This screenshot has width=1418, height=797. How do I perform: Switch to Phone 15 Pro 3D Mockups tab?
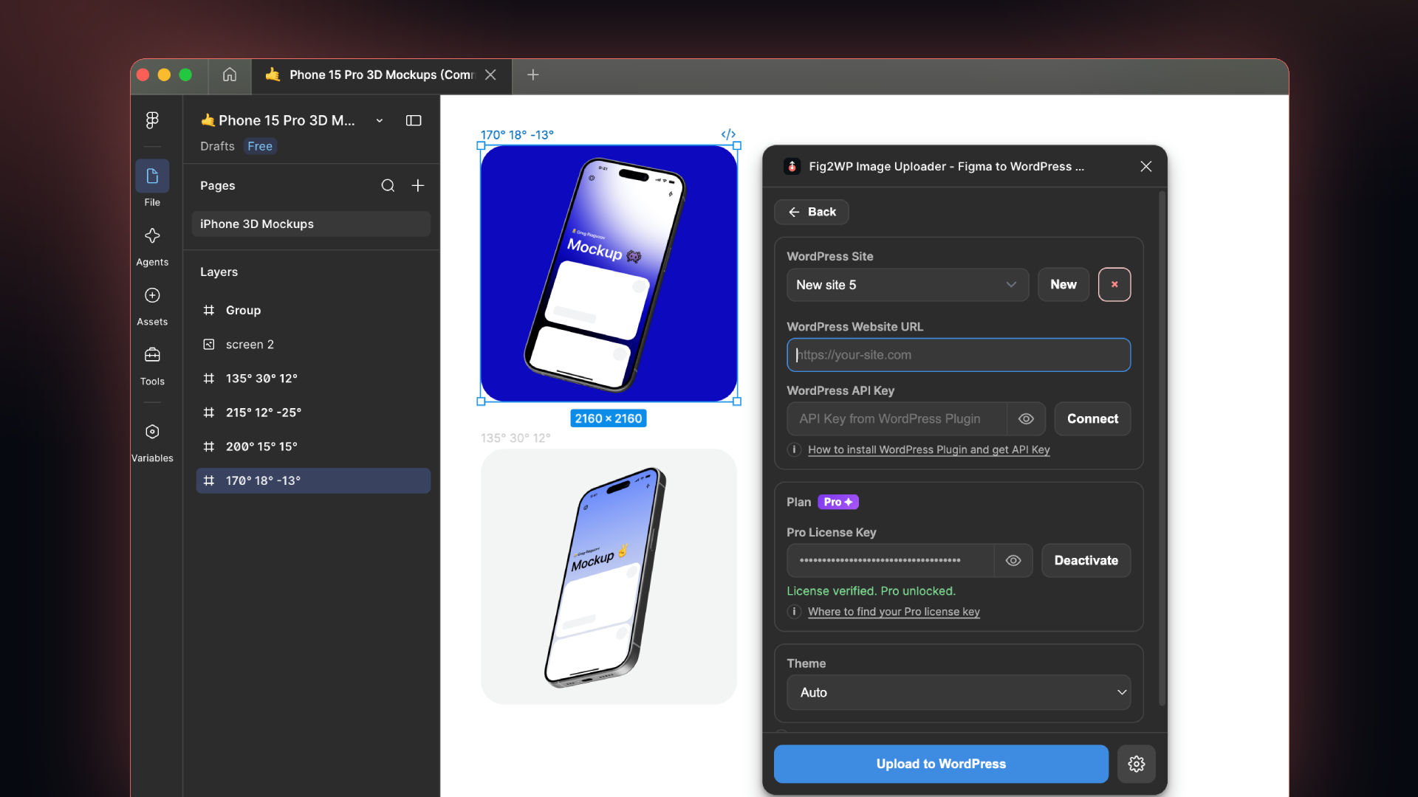[x=382, y=75]
